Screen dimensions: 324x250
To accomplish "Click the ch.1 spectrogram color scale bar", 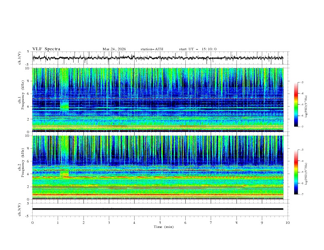I will click(296, 105).
